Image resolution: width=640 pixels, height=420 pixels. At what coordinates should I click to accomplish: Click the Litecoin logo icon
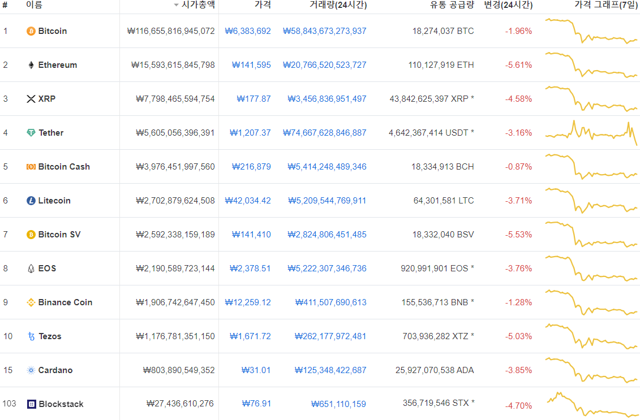pos(31,201)
